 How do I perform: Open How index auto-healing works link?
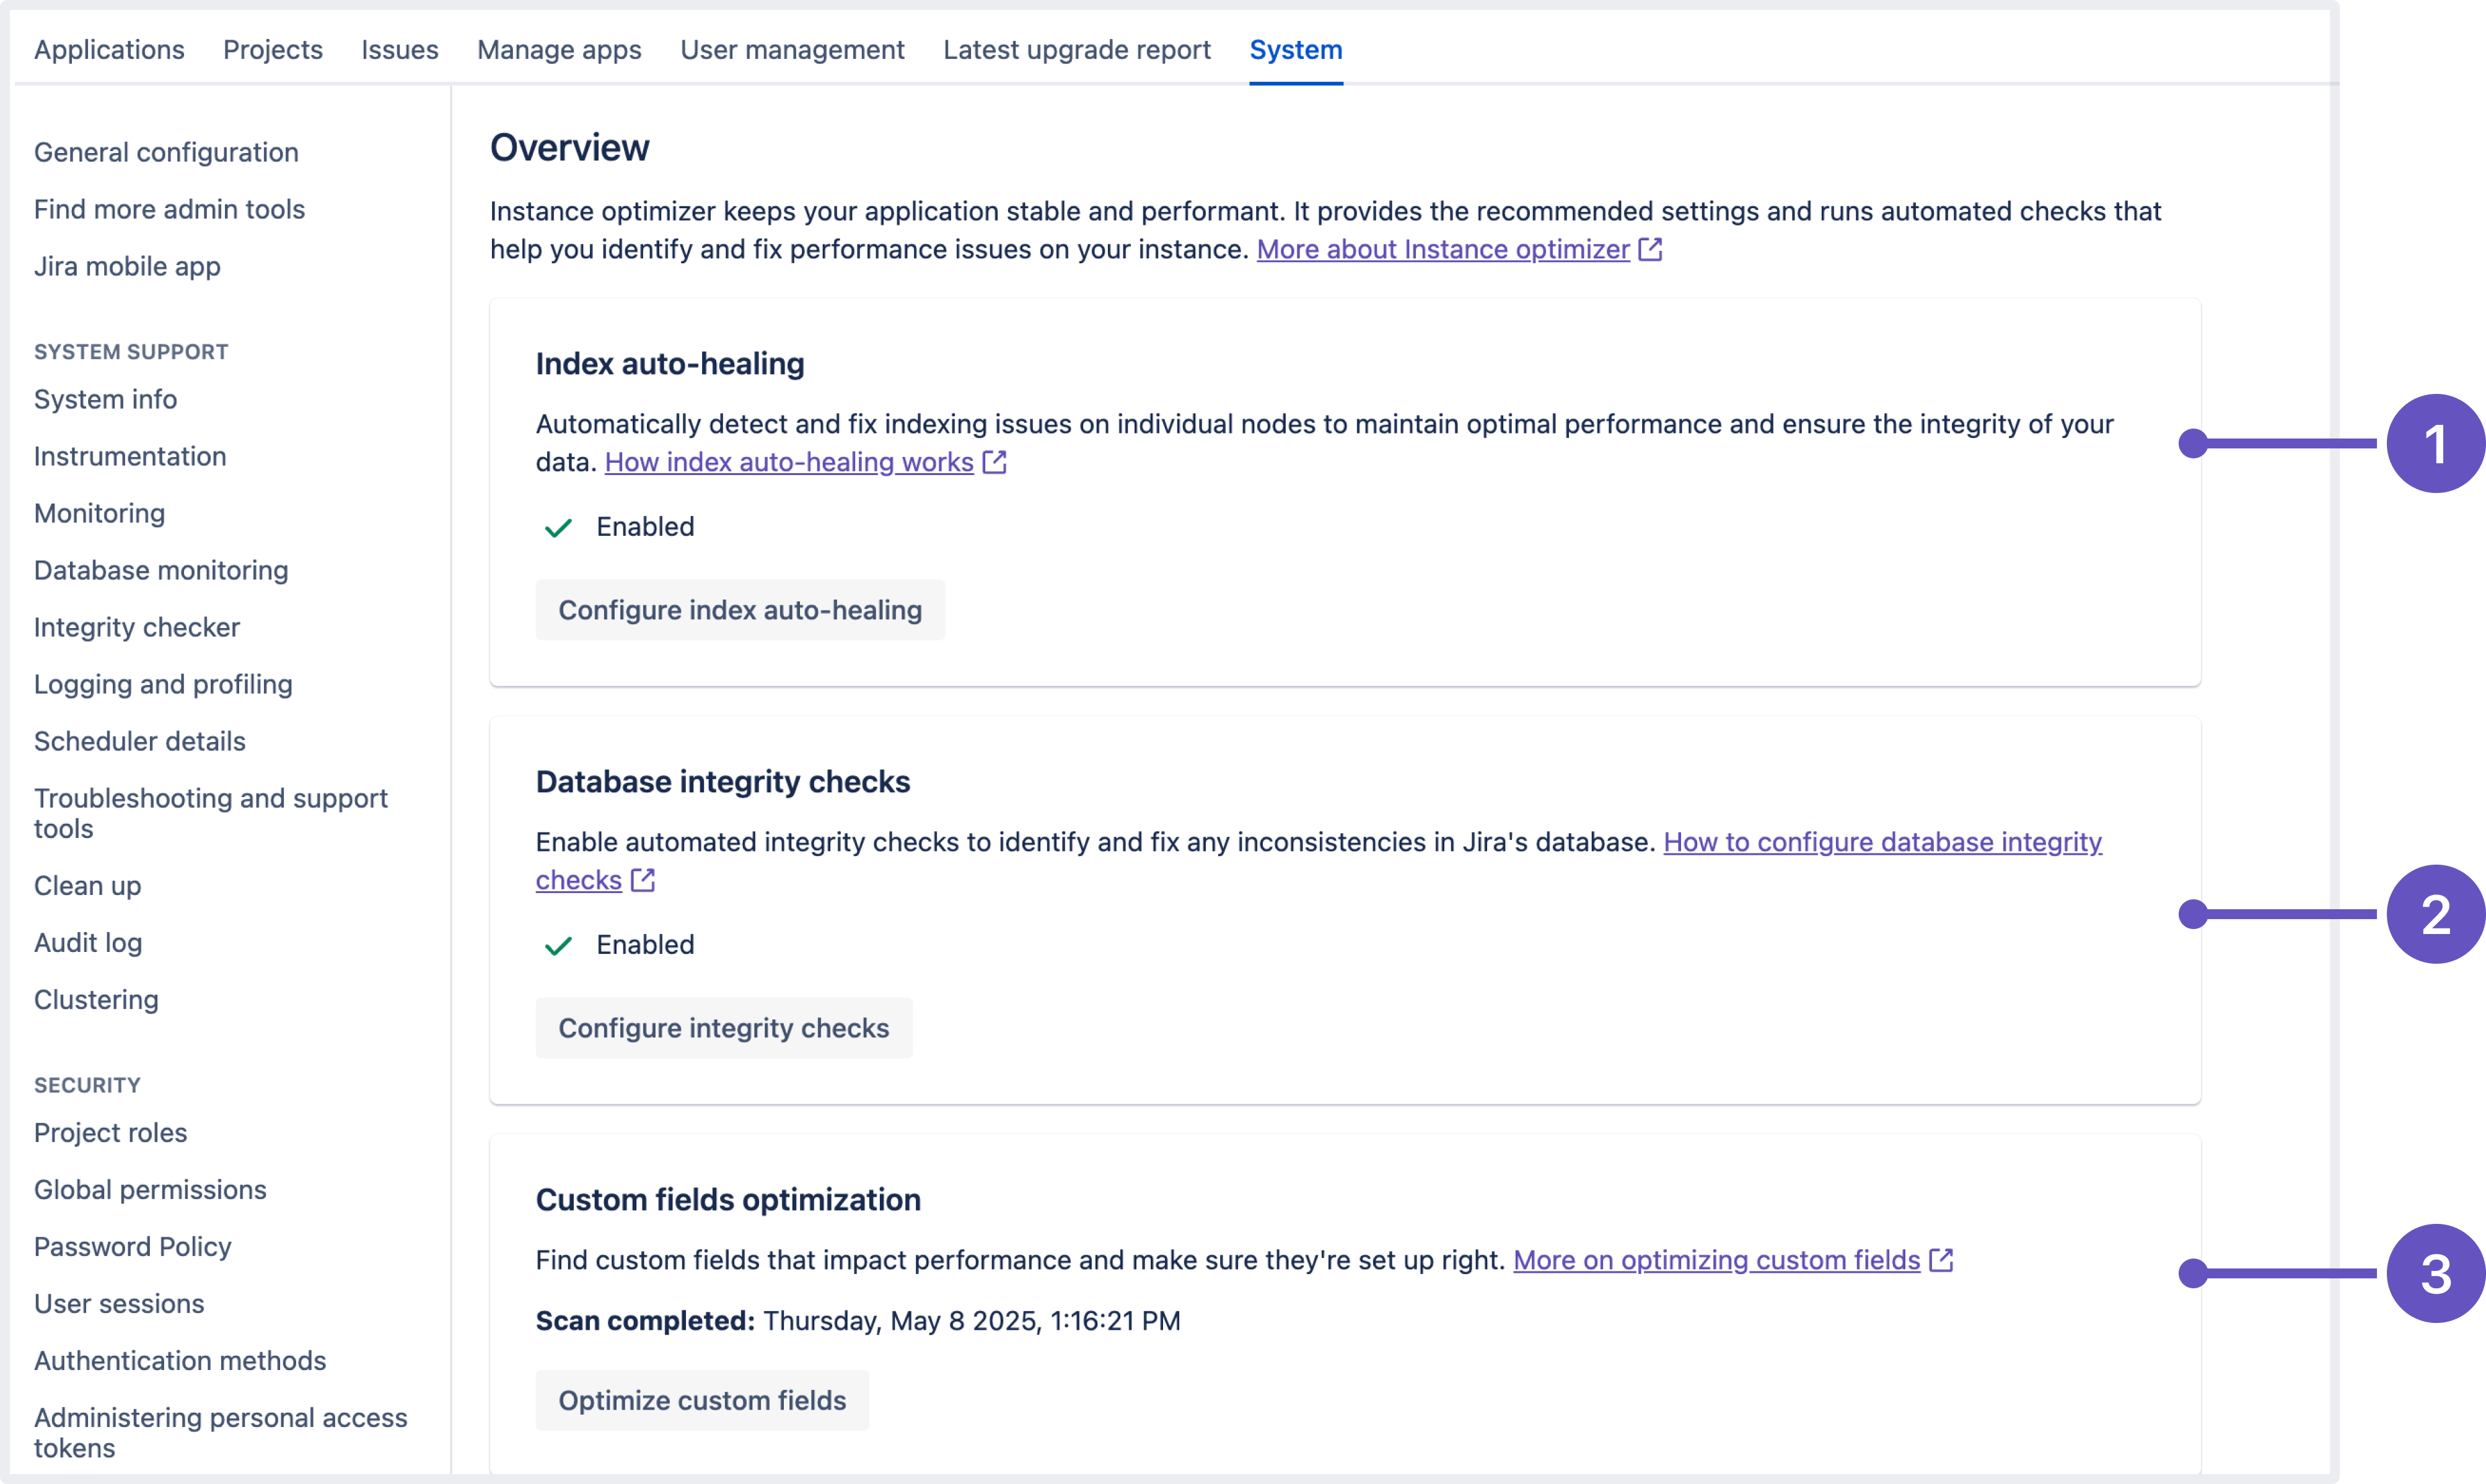(x=788, y=462)
